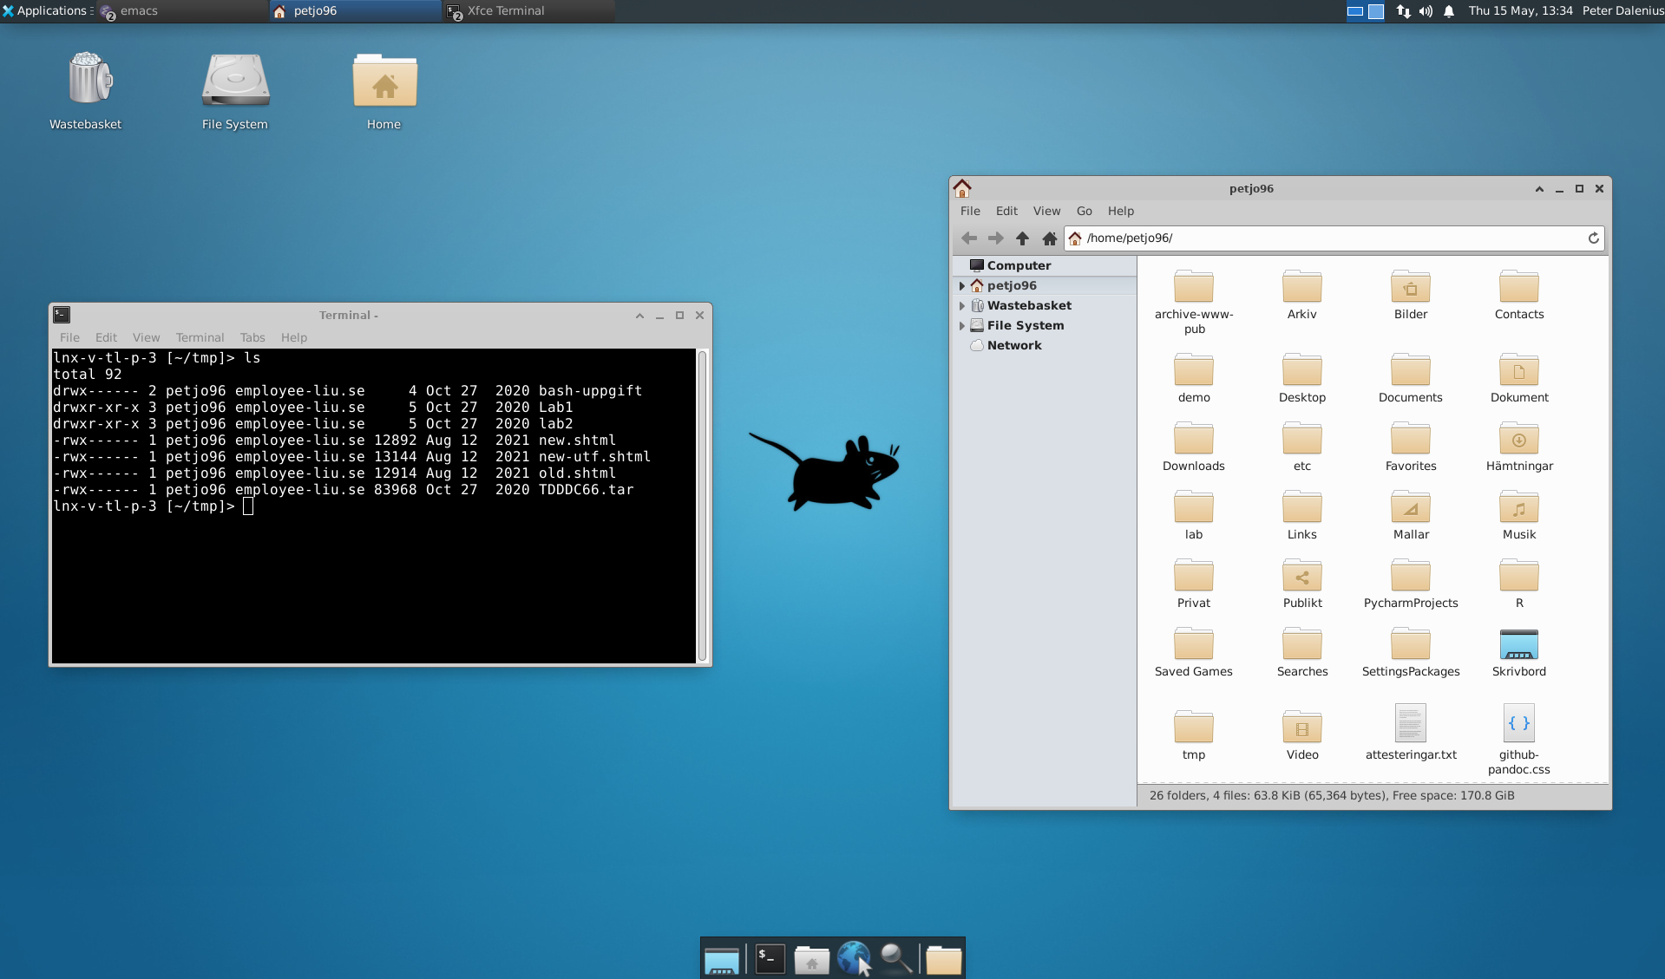Click the Back arrow in file manager
The image size is (1665, 979).
click(969, 238)
